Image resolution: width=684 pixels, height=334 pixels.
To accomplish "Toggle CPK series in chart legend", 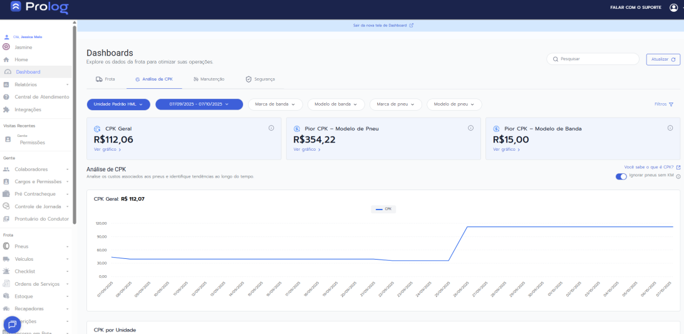I will [x=383, y=209].
